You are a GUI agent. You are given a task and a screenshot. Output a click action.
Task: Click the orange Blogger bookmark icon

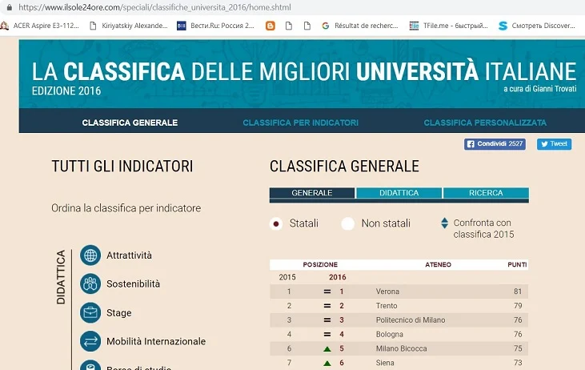click(x=270, y=26)
